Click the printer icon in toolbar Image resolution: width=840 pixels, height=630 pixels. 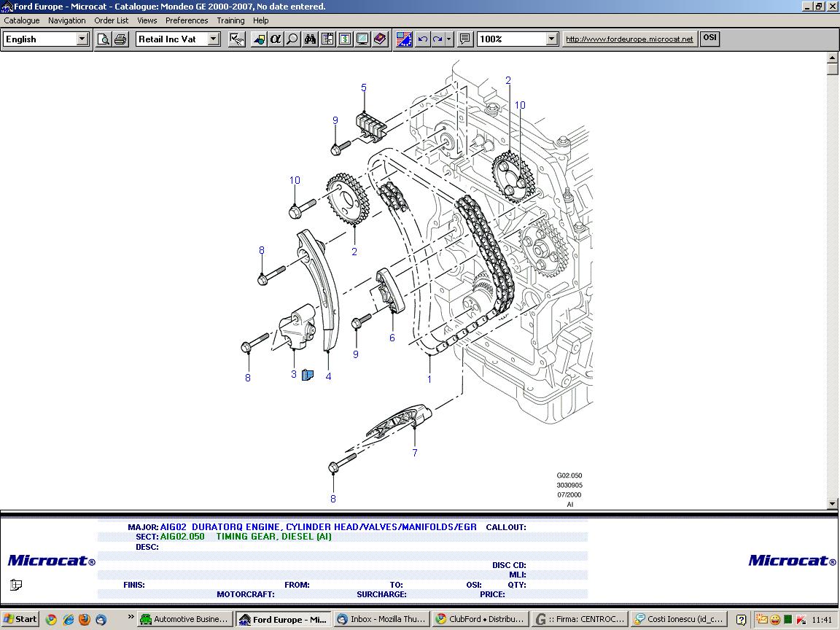[x=120, y=39]
